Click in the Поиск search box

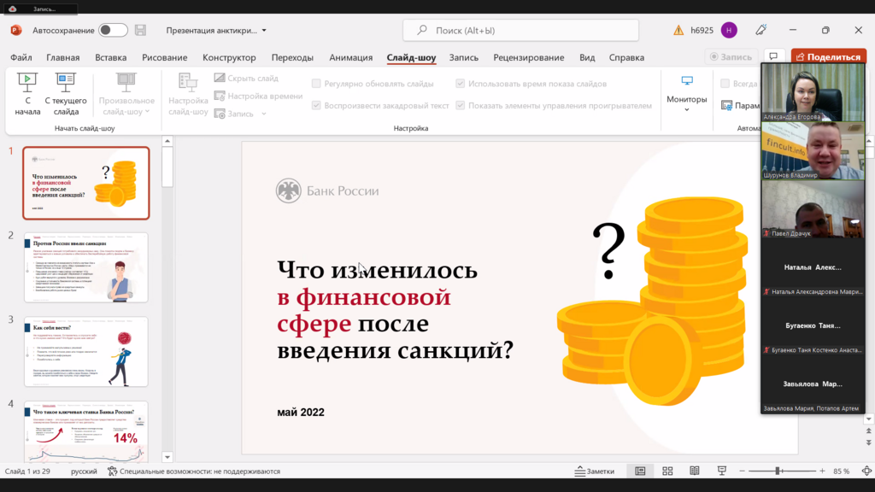coord(520,30)
